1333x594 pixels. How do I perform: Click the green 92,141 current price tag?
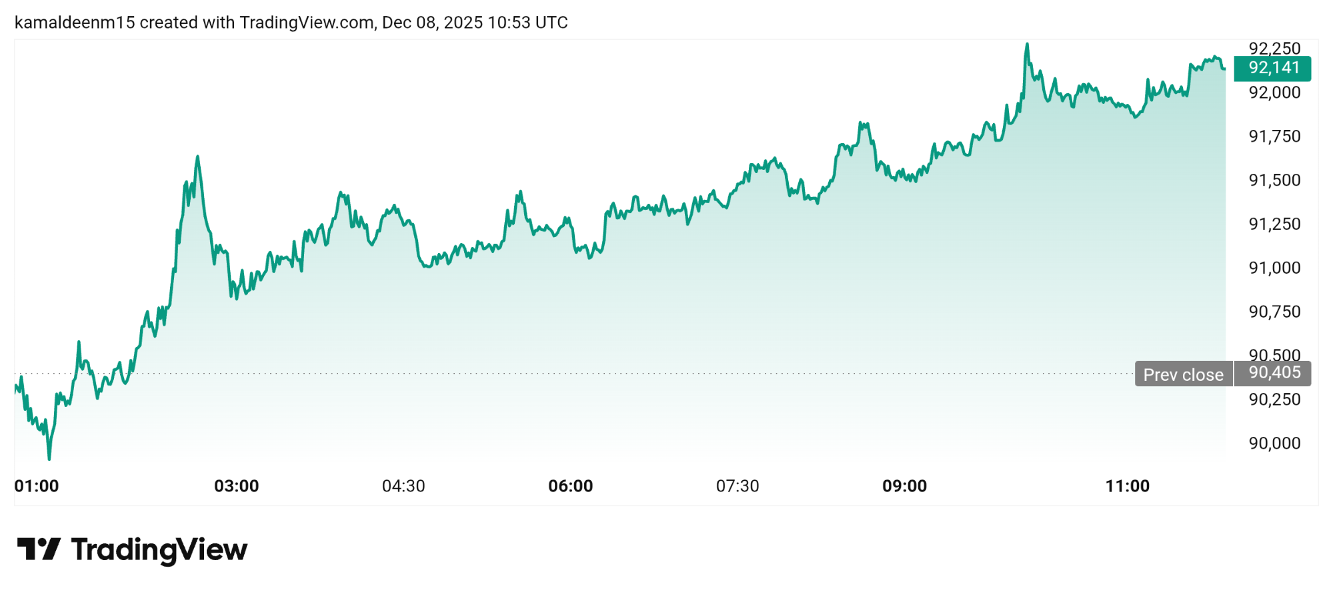pos(1272,68)
